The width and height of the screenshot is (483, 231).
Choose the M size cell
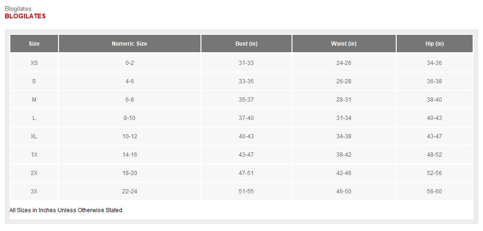[x=34, y=100]
